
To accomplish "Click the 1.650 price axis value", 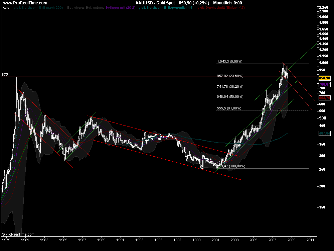I will pos(324,29).
